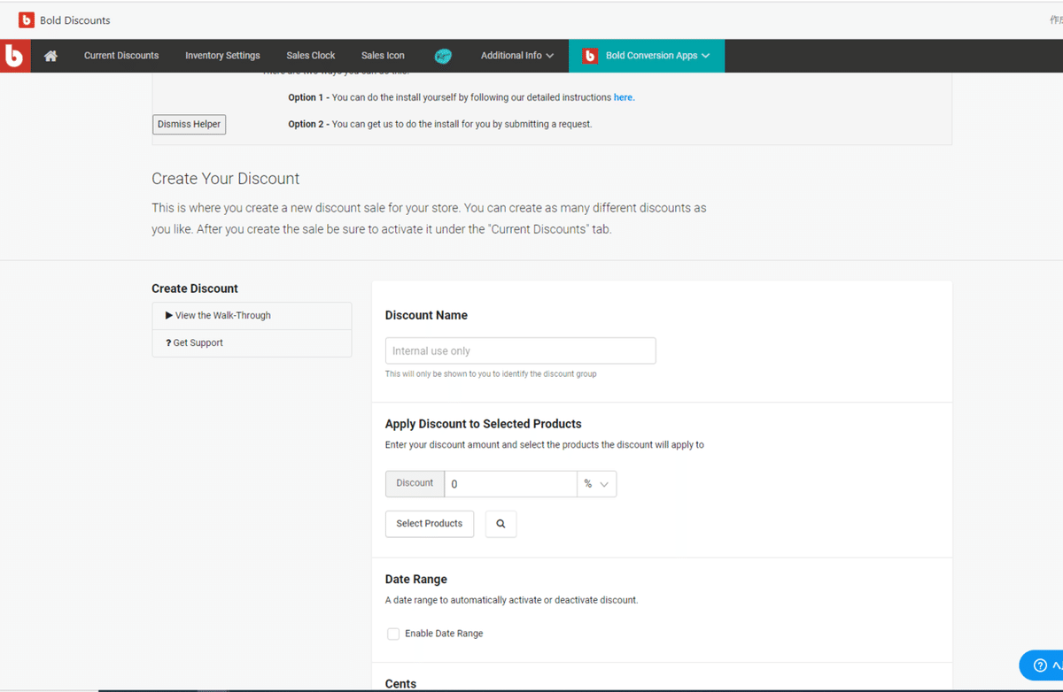Click the Dismiss Helper button
Image resolution: width=1063 pixels, height=692 pixels.
click(190, 125)
